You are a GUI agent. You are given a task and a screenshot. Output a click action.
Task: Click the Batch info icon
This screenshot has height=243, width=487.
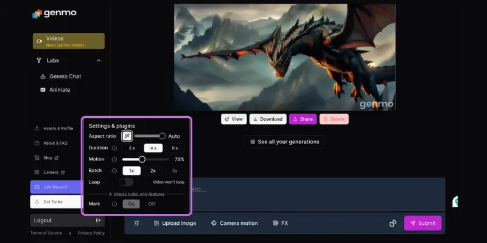(114, 171)
